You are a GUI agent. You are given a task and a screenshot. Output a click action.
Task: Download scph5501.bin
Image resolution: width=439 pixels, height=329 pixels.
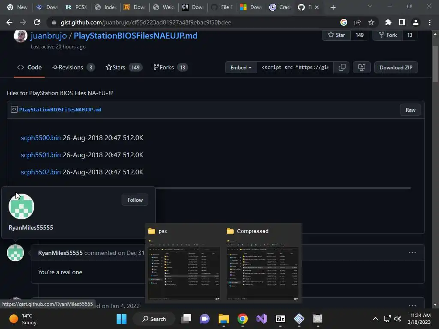pyautogui.click(x=41, y=155)
